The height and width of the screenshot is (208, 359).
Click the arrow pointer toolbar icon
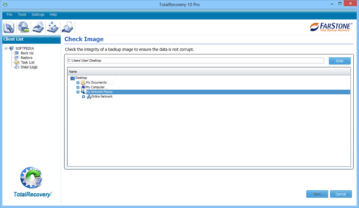9,27
